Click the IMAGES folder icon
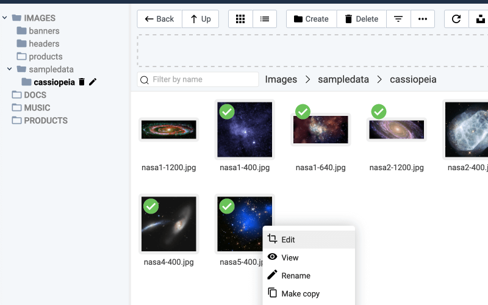Screen dimensions: 488x305 click(16, 18)
